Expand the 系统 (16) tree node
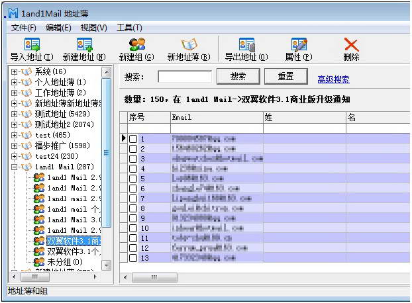412x303 pixels. (x=14, y=71)
